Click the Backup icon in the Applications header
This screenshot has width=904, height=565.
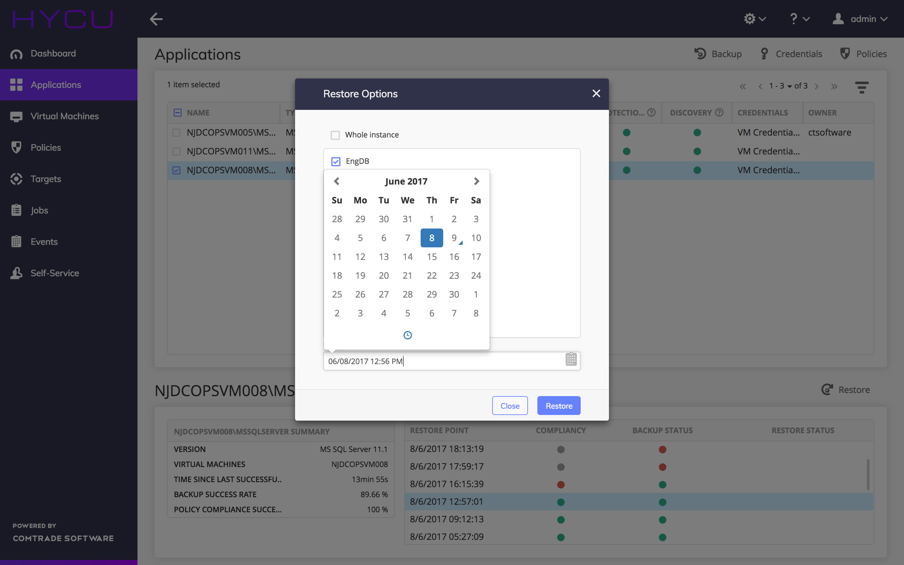(700, 54)
